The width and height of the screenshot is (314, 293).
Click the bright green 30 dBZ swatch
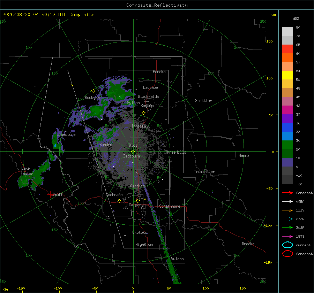click(287, 145)
